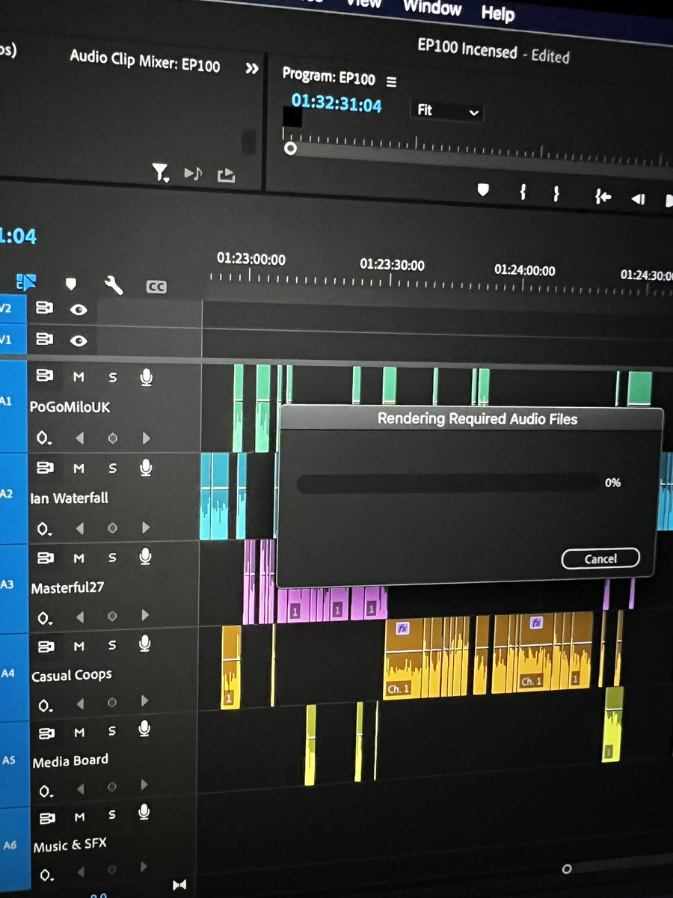This screenshot has height=898, width=673.
Task: Click Add Marker in Program monitor
Action: coord(483,191)
